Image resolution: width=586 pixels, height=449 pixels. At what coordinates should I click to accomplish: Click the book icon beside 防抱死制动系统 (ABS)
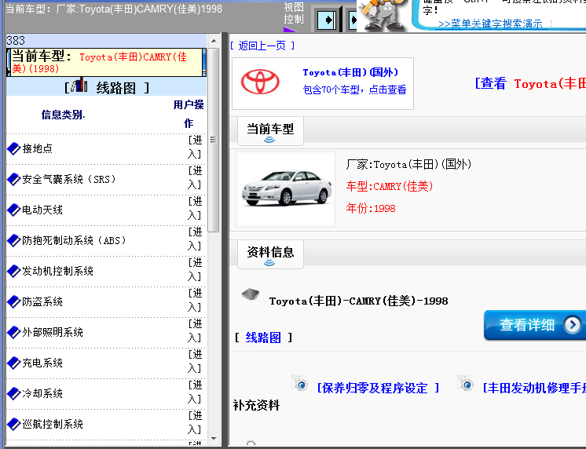point(14,240)
